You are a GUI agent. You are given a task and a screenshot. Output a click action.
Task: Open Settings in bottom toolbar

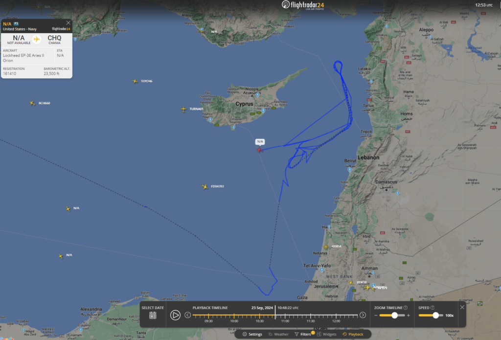(252, 334)
